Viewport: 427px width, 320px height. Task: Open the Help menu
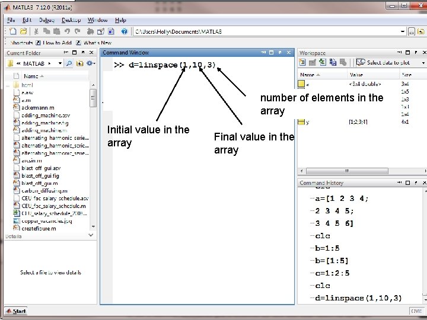click(x=120, y=20)
